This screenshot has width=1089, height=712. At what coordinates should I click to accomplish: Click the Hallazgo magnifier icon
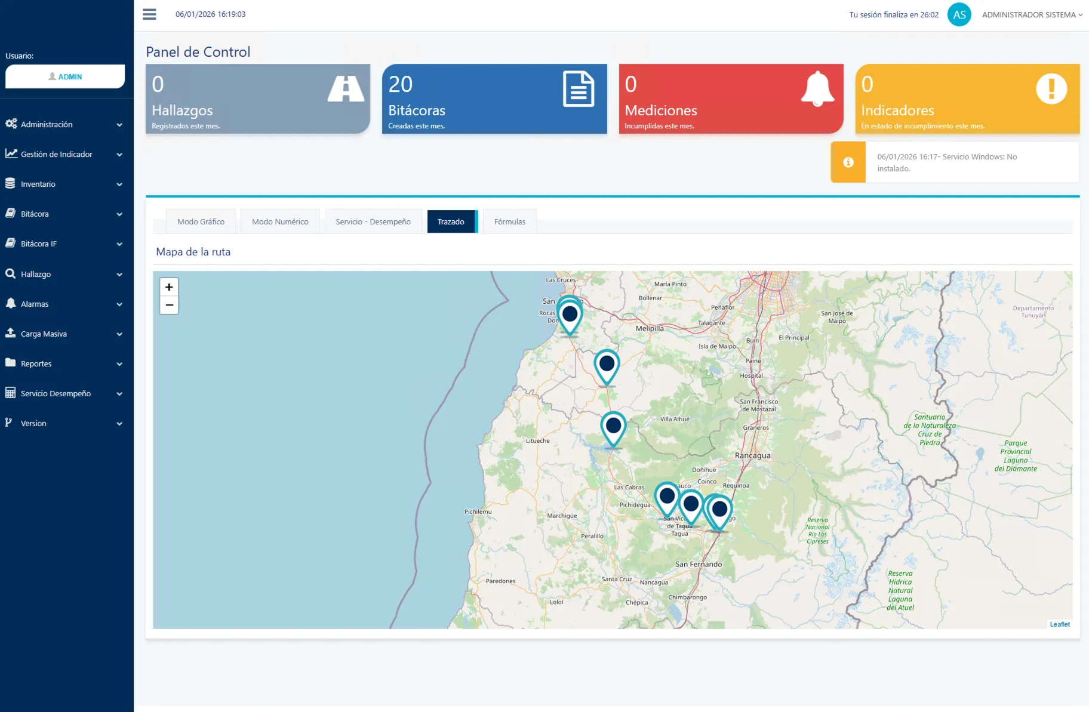pos(10,273)
